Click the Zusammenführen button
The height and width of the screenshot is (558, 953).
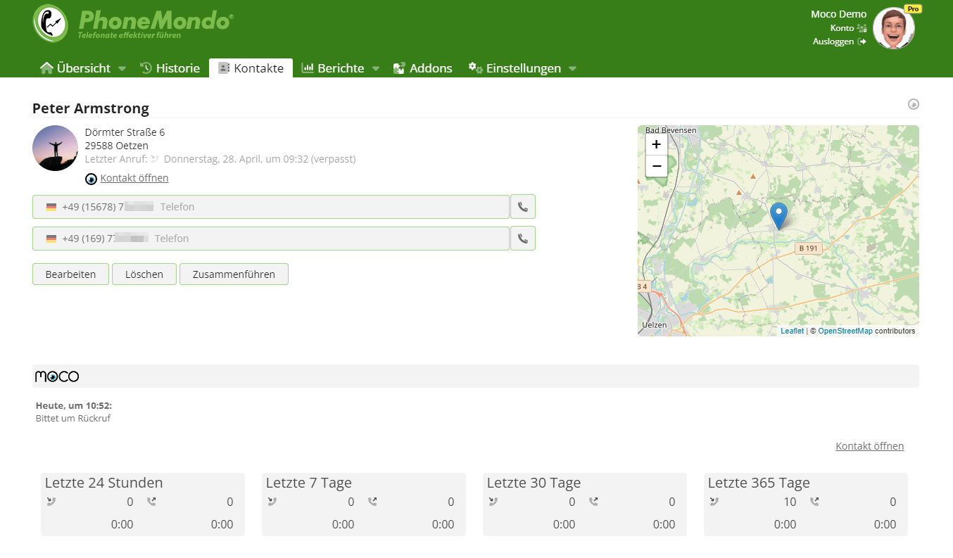pos(234,274)
